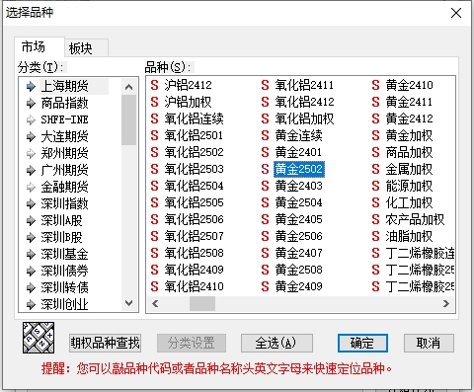Select 上海期货 category
Screen dimensions: 474x392
click(x=65, y=86)
